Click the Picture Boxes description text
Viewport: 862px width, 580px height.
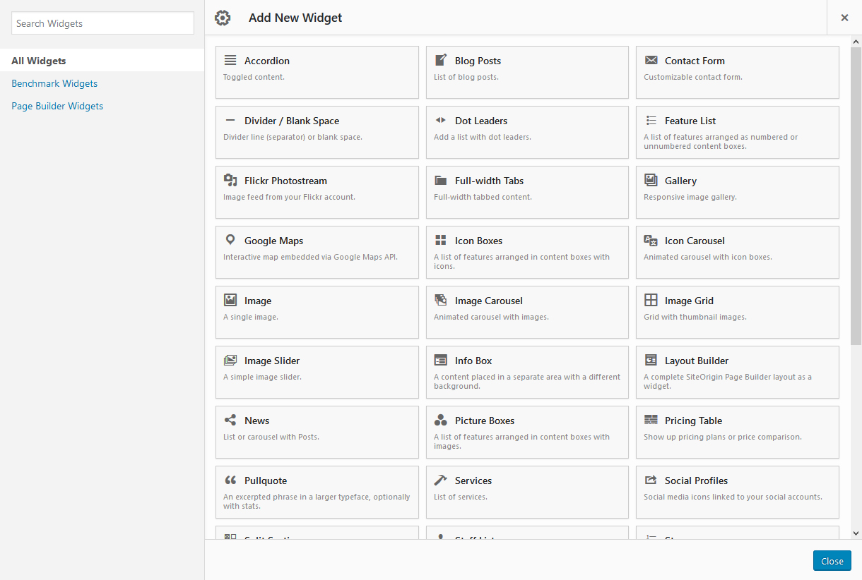(x=521, y=441)
